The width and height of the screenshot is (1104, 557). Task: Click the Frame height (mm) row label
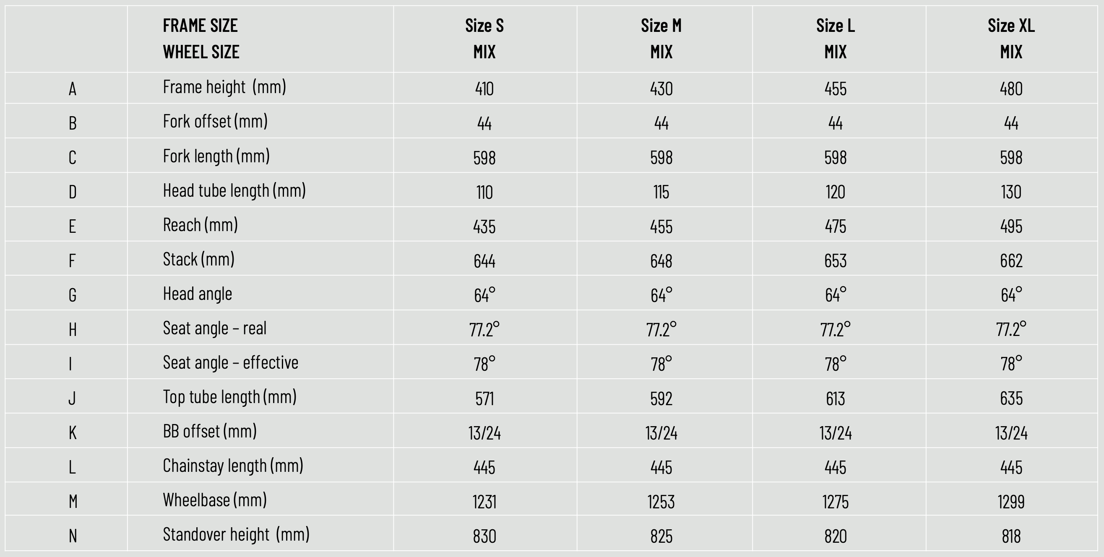[x=224, y=87]
